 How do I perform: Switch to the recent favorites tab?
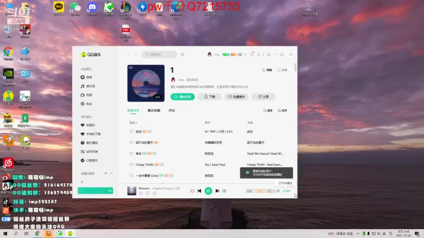pyautogui.click(x=154, y=111)
